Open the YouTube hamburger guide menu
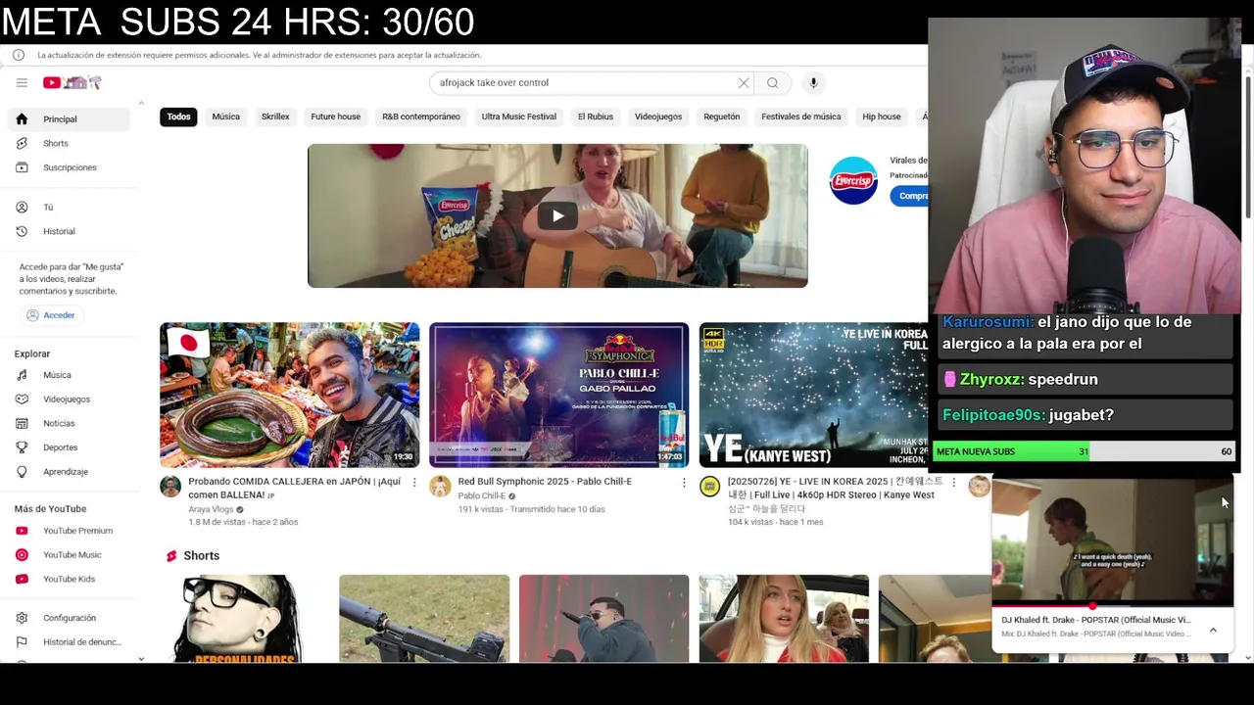 (22, 83)
